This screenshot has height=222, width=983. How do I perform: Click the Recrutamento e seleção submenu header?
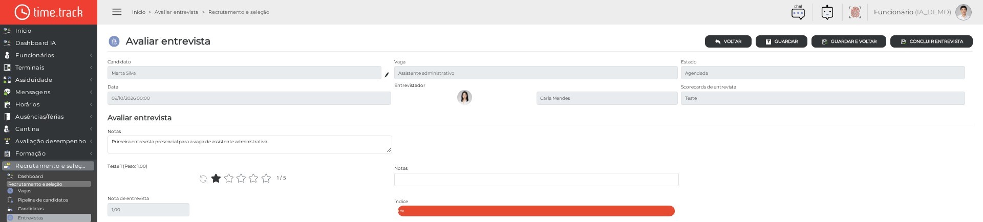coord(49,184)
